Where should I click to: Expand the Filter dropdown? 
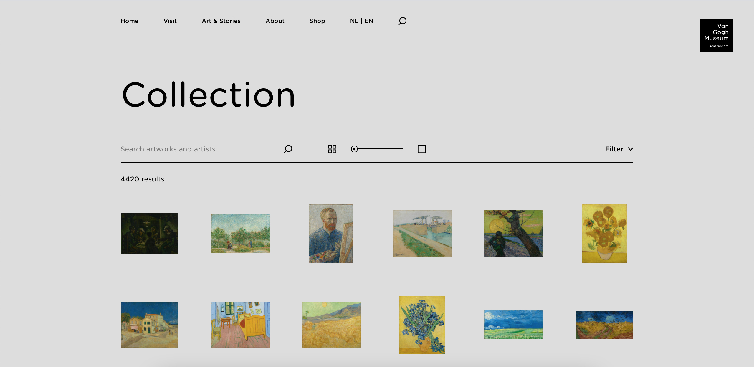tap(619, 149)
